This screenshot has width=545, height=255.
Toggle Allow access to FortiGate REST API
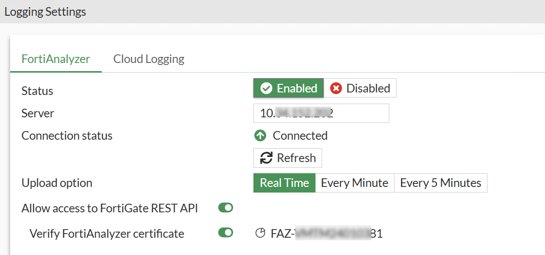pyautogui.click(x=225, y=208)
